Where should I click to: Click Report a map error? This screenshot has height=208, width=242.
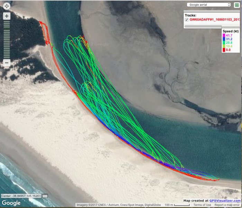(x=227, y=205)
